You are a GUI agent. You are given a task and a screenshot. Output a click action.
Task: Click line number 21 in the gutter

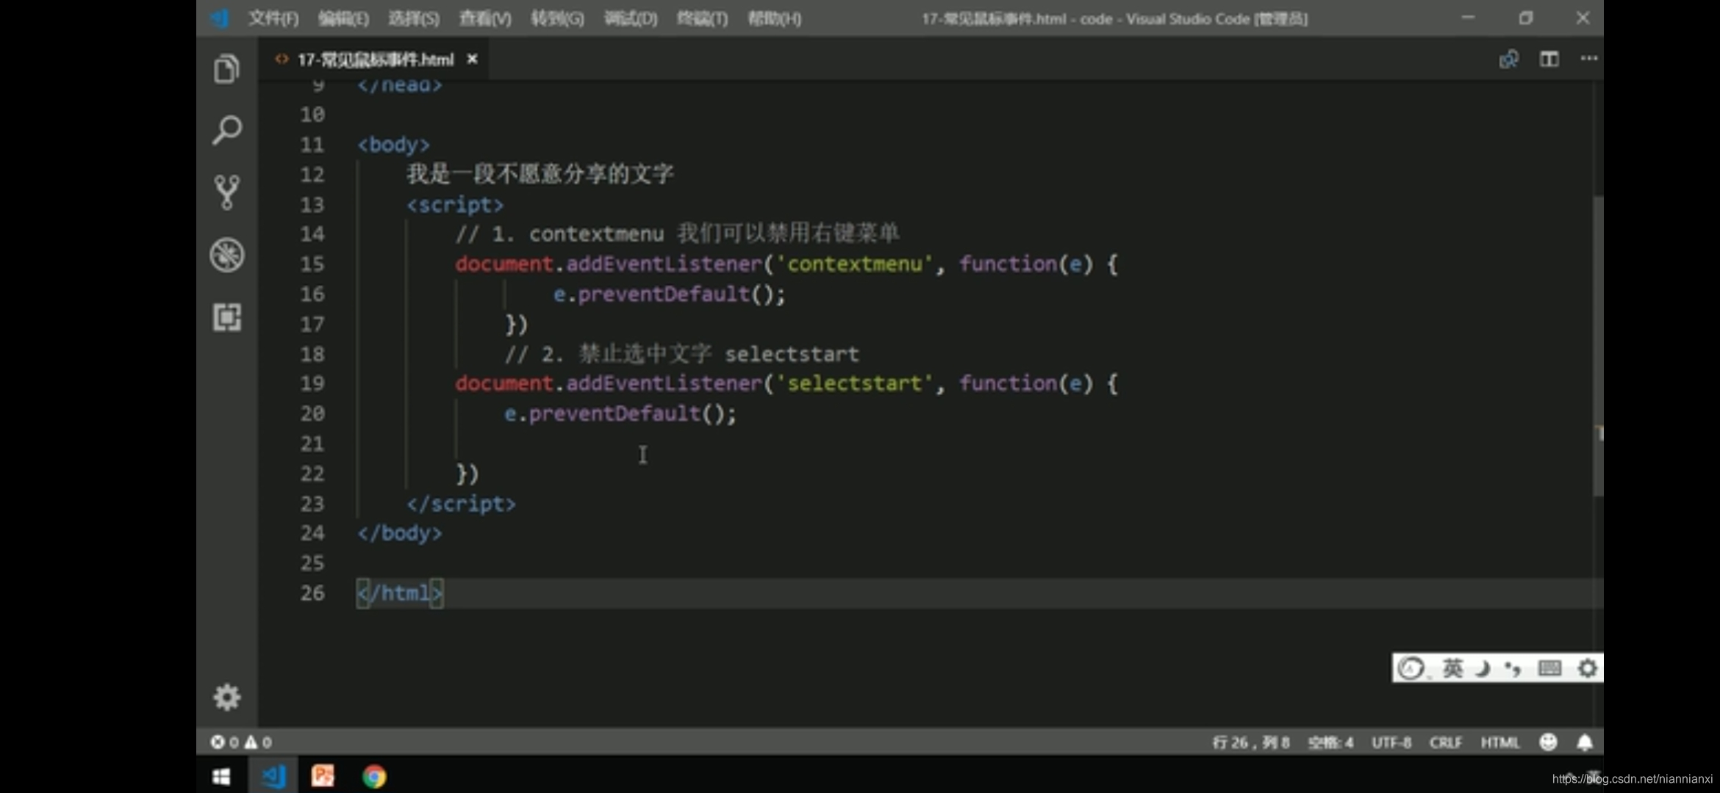click(x=312, y=443)
